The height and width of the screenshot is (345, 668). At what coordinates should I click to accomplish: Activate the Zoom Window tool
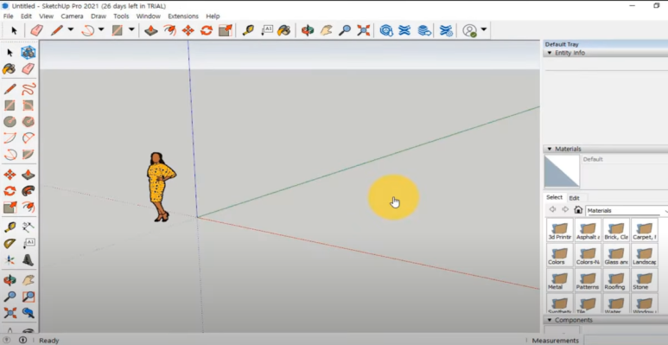click(29, 297)
